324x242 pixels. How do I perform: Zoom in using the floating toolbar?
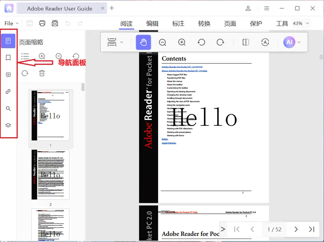click(182, 42)
